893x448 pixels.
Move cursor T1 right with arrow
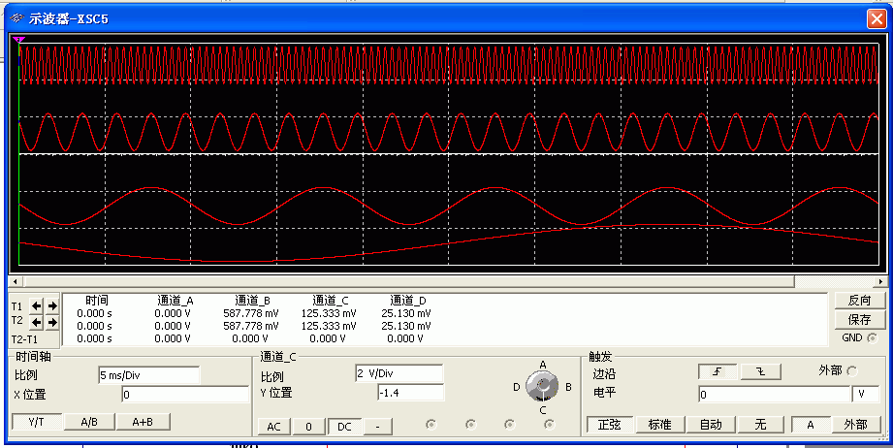coord(52,305)
